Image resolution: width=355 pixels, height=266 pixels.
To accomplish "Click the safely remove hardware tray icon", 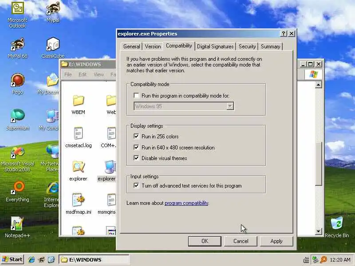I will (315, 259).
